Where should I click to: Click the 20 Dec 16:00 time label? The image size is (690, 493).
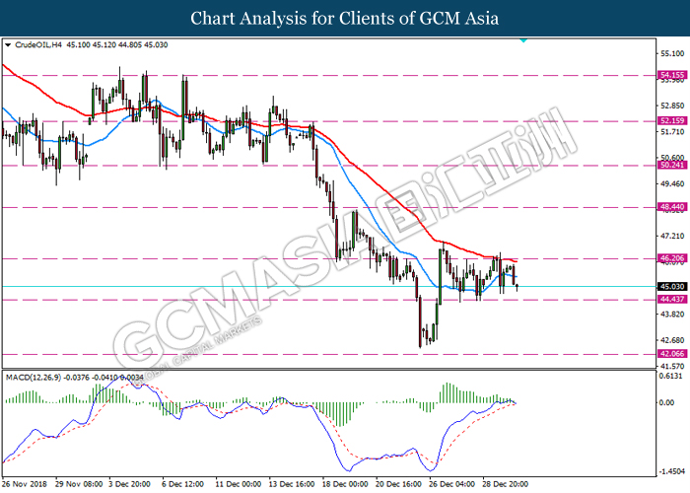399,484
